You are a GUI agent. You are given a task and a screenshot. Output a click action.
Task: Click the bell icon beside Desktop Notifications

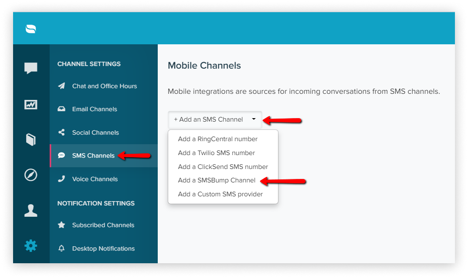[61, 248]
